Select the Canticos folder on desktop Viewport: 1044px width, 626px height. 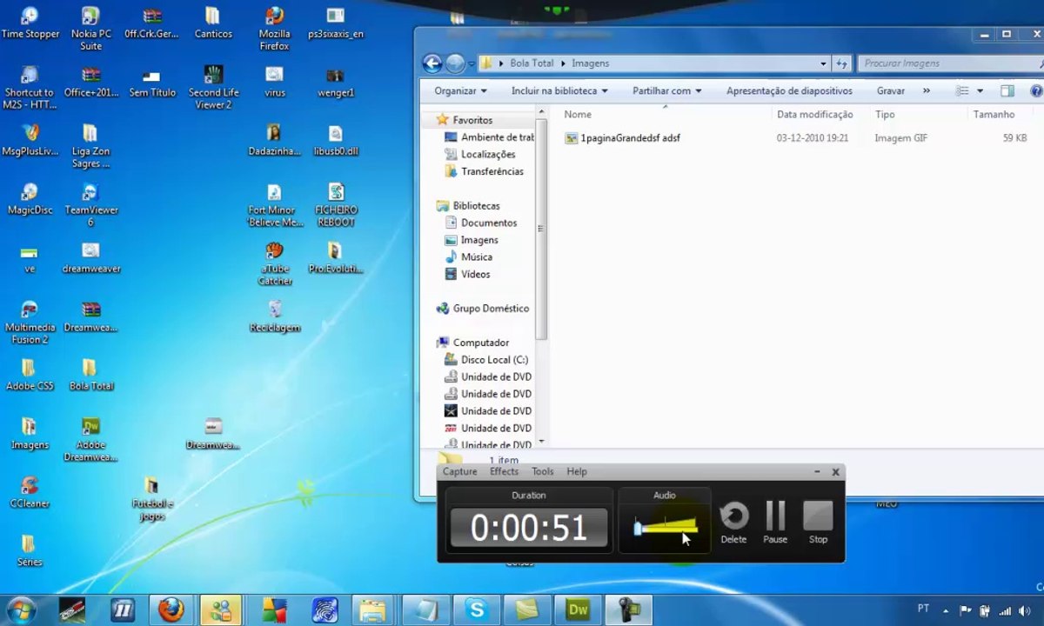[213, 23]
